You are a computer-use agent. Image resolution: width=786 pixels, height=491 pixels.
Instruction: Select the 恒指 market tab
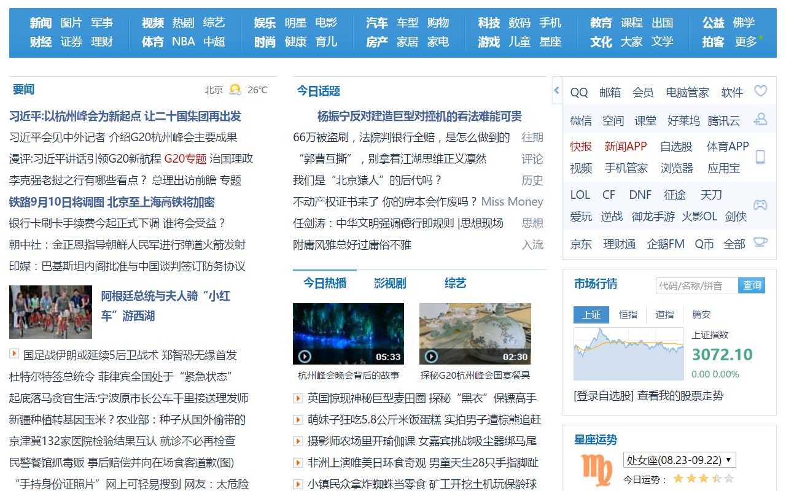[x=628, y=314]
